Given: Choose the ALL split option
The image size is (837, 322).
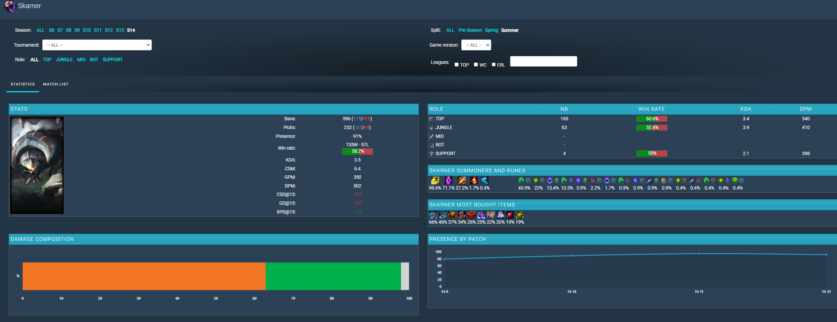Looking at the screenshot, I should pyautogui.click(x=450, y=30).
